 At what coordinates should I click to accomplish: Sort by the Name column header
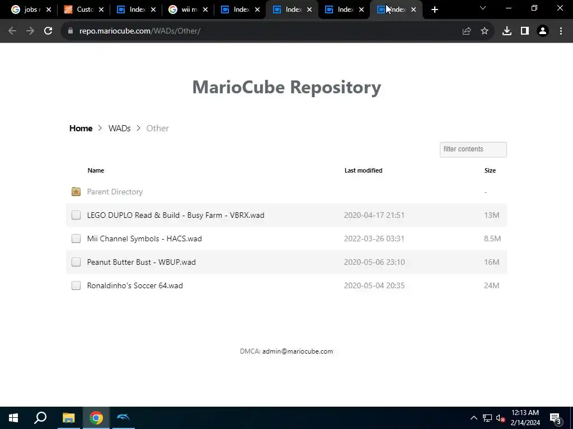pyautogui.click(x=96, y=170)
